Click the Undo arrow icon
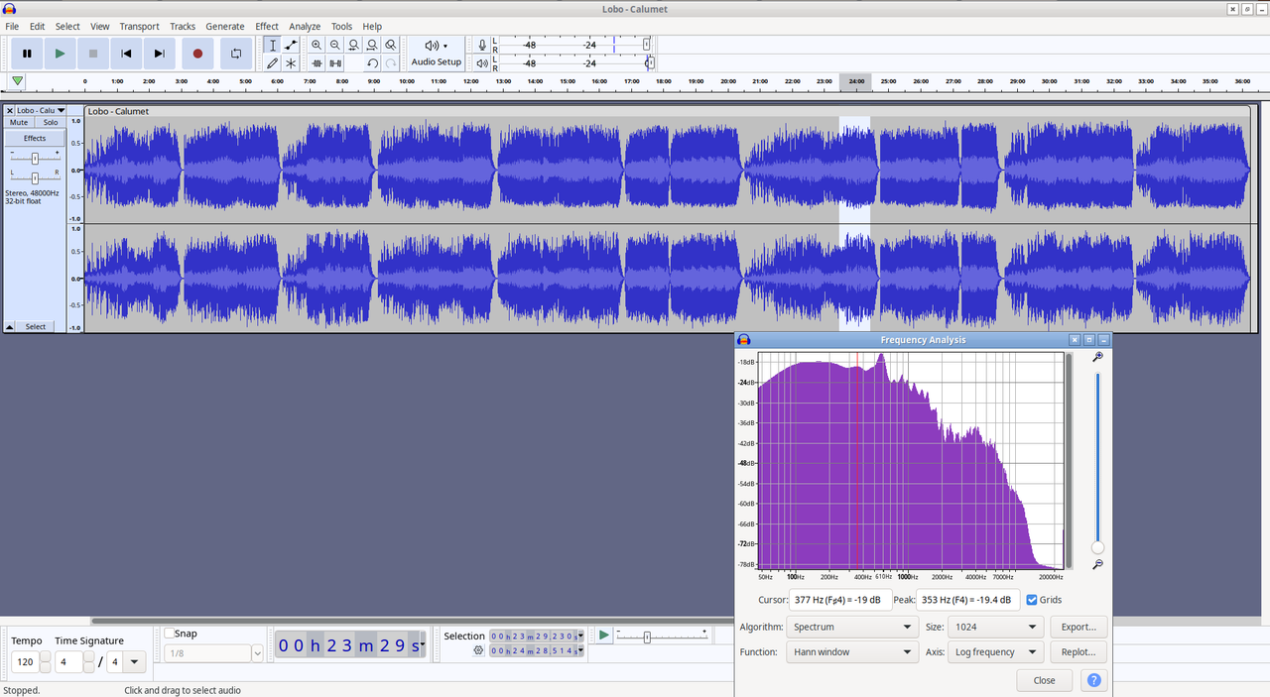This screenshot has height=697, width=1270. [372, 62]
